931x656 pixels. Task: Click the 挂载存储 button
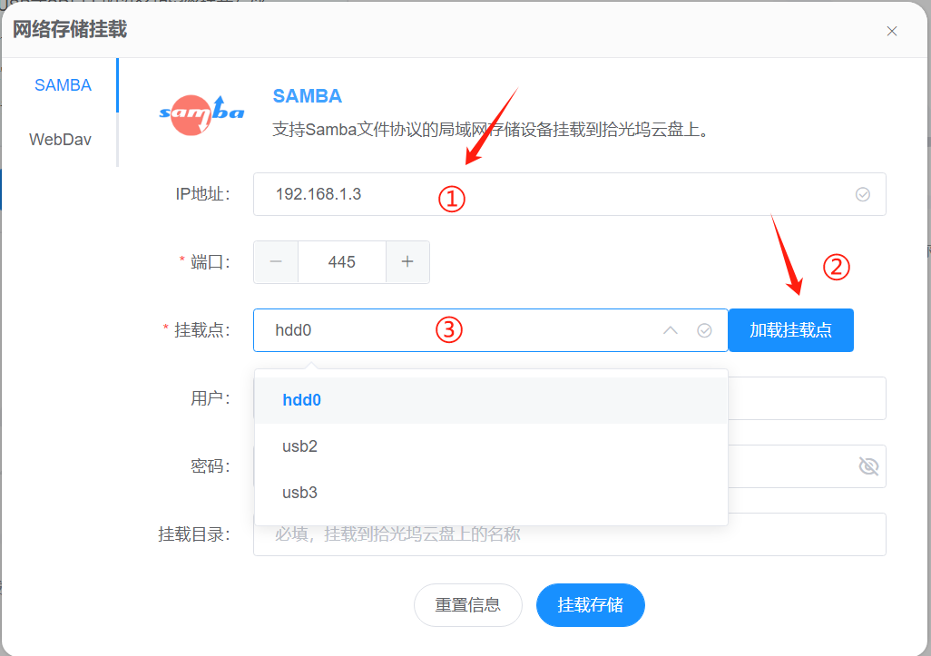(590, 605)
